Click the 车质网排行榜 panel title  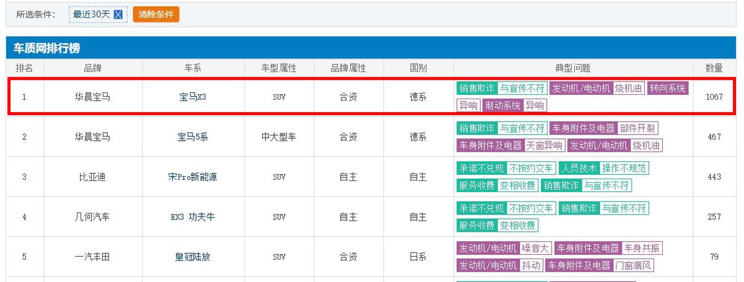[x=47, y=48]
